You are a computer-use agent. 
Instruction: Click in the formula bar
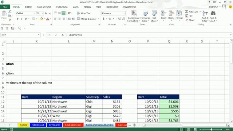pos(148,35)
